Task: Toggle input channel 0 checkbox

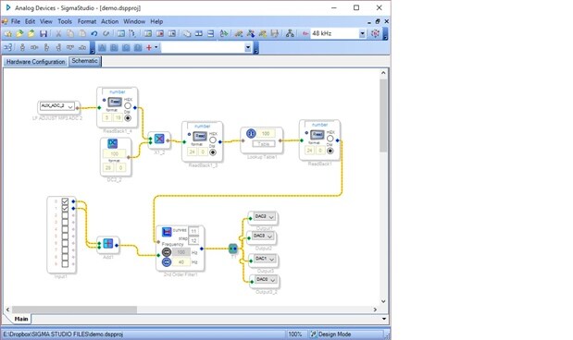Action: click(x=65, y=201)
